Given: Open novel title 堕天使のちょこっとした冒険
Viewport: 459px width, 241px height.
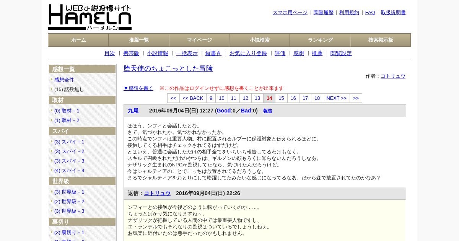Looking at the screenshot, I should [168, 68].
